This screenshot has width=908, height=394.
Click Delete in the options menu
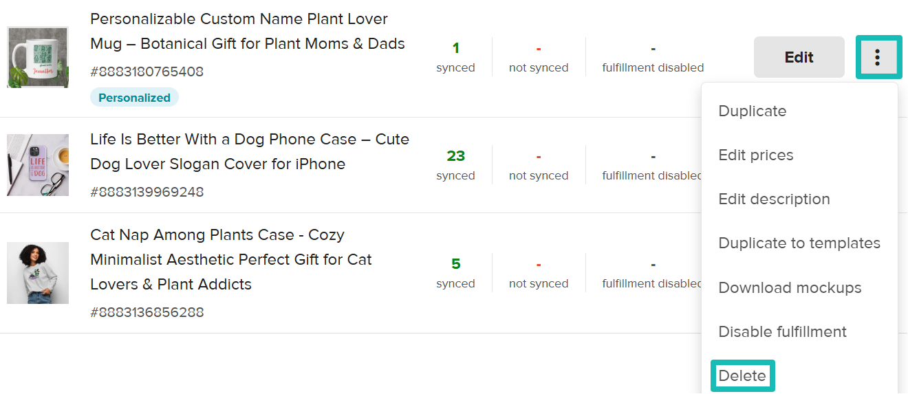tap(742, 376)
